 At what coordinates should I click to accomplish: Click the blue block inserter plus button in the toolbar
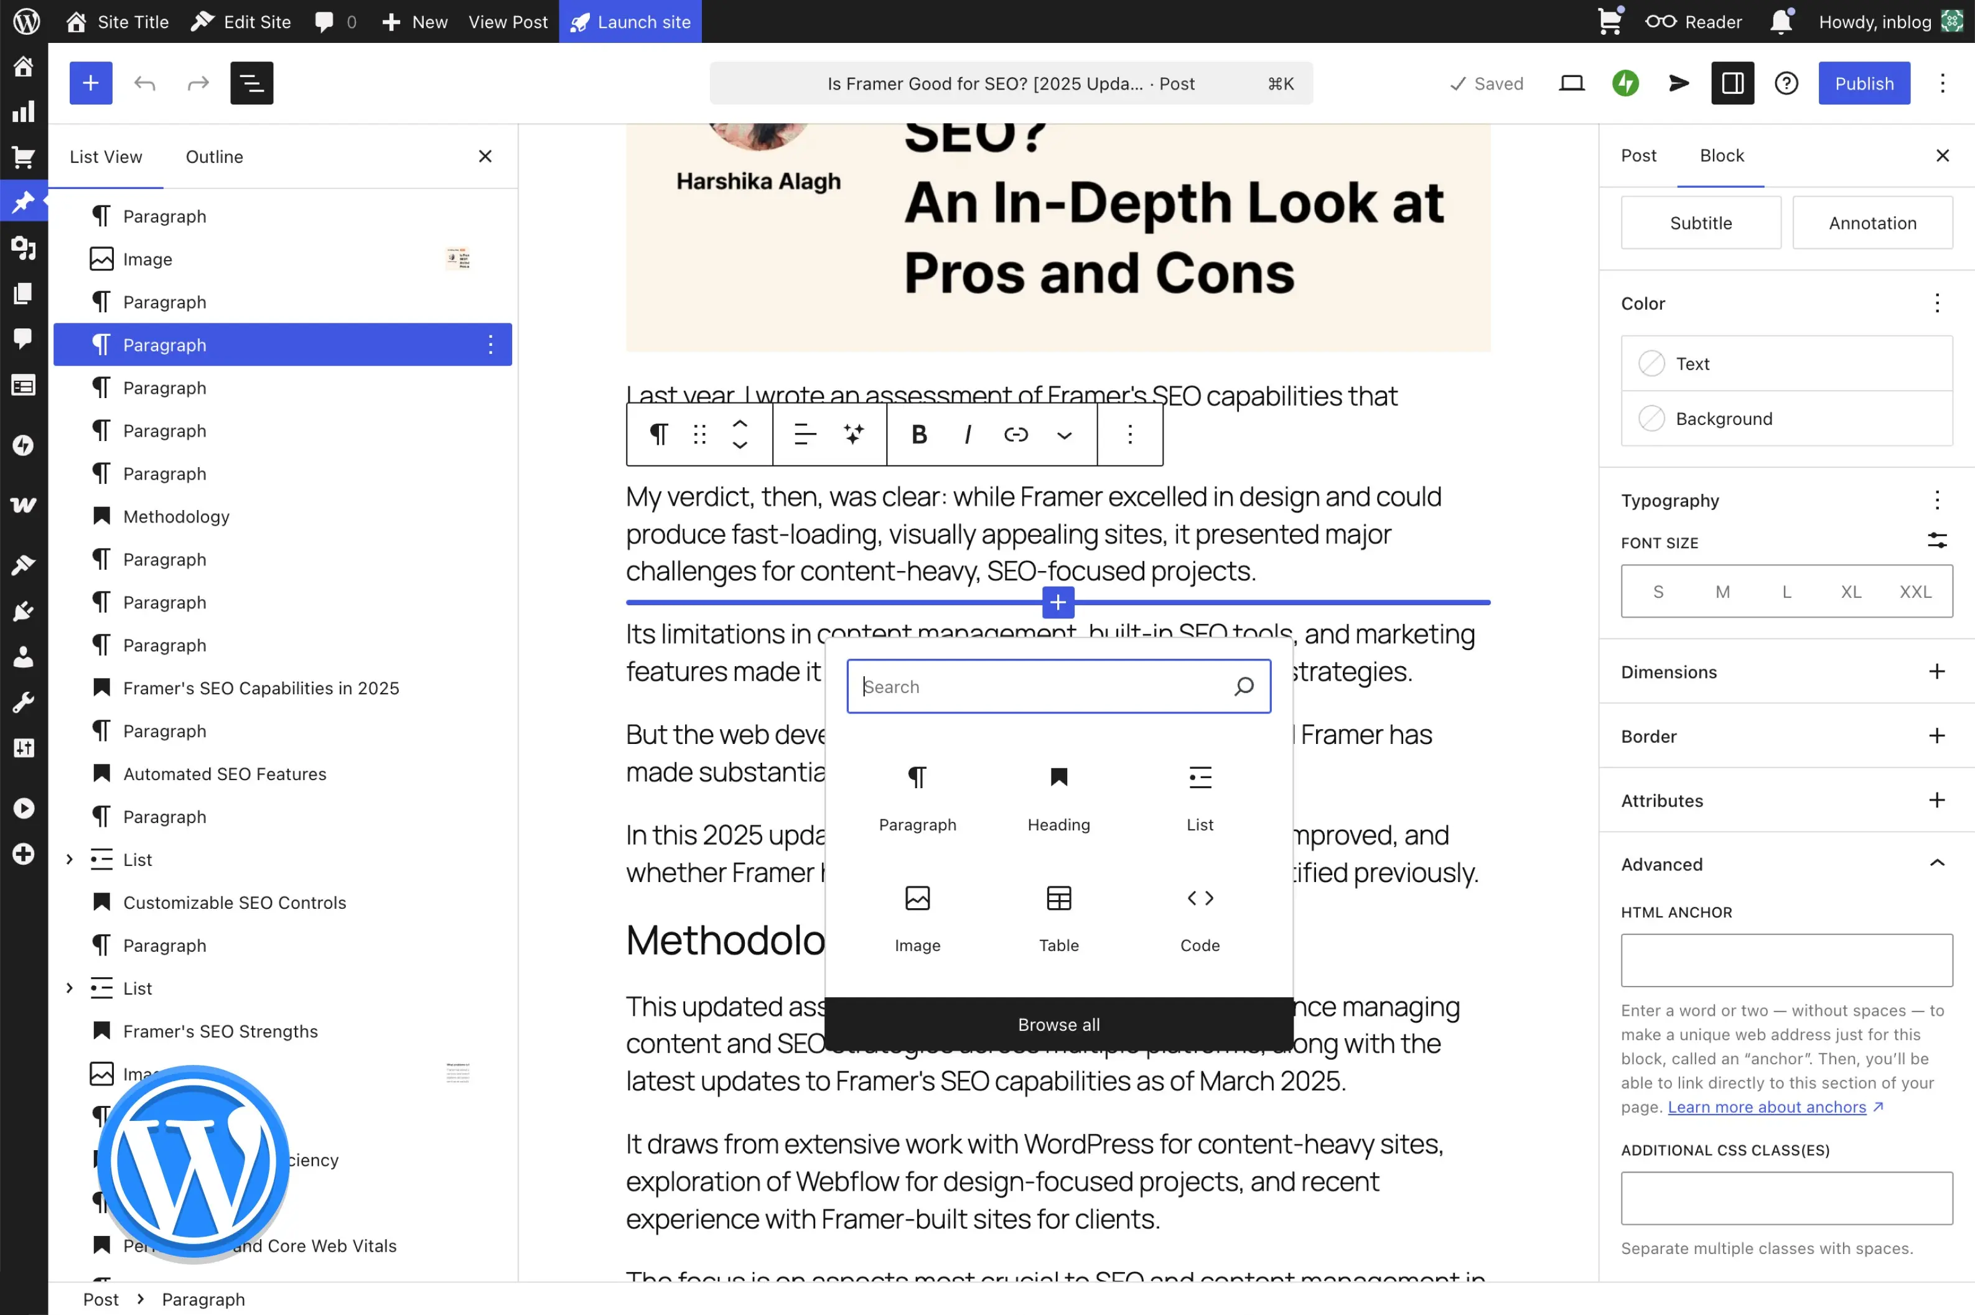tap(91, 83)
